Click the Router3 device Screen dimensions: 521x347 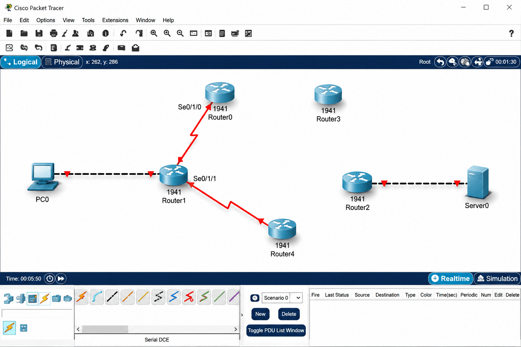(328, 94)
